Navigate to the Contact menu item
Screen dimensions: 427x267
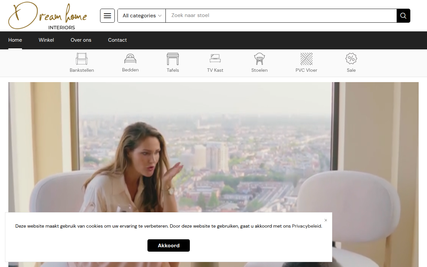pyautogui.click(x=117, y=40)
